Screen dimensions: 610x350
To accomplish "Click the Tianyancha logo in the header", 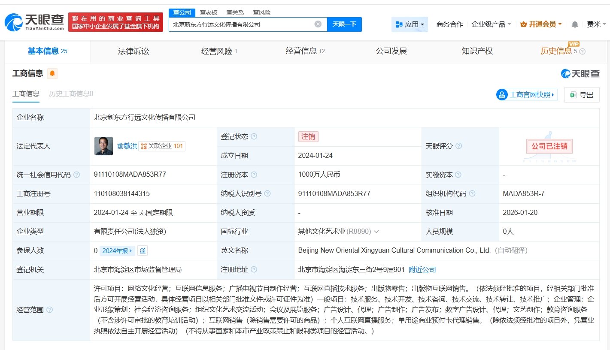I will pyautogui.click(x=34, y=22).
